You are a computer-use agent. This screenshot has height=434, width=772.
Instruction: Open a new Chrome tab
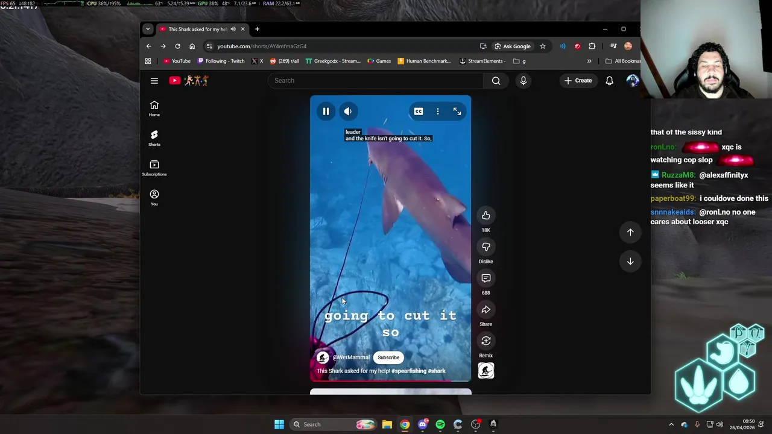[257, 29]
